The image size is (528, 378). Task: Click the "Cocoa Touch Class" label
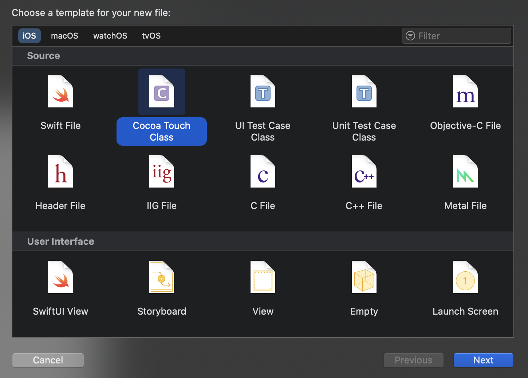coord(162,131)
